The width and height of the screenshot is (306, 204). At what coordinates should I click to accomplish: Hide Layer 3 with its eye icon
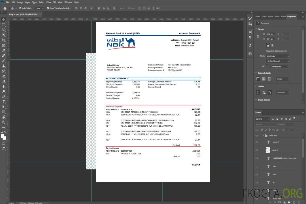257,150
